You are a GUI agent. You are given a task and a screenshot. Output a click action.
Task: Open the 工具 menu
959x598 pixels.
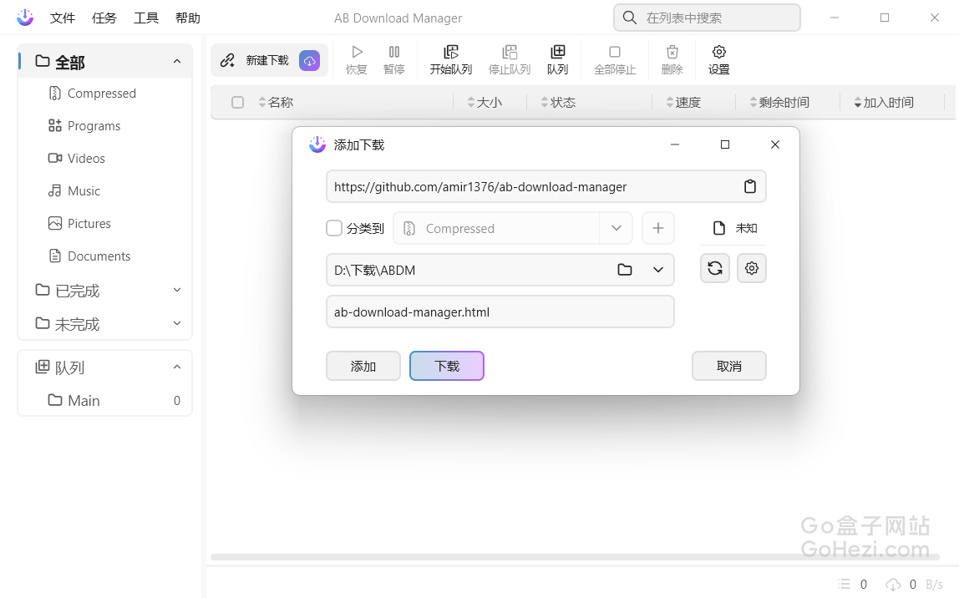tap(146, 18)
